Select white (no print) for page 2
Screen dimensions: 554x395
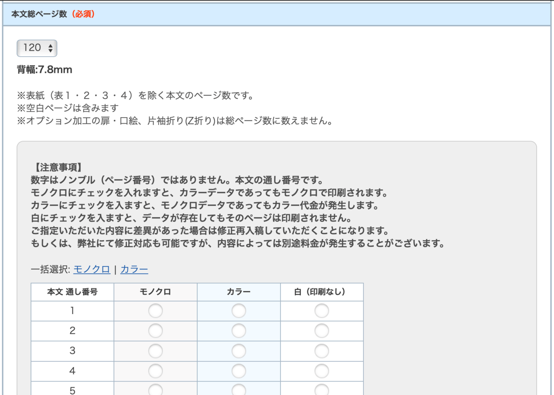[322, 330]
